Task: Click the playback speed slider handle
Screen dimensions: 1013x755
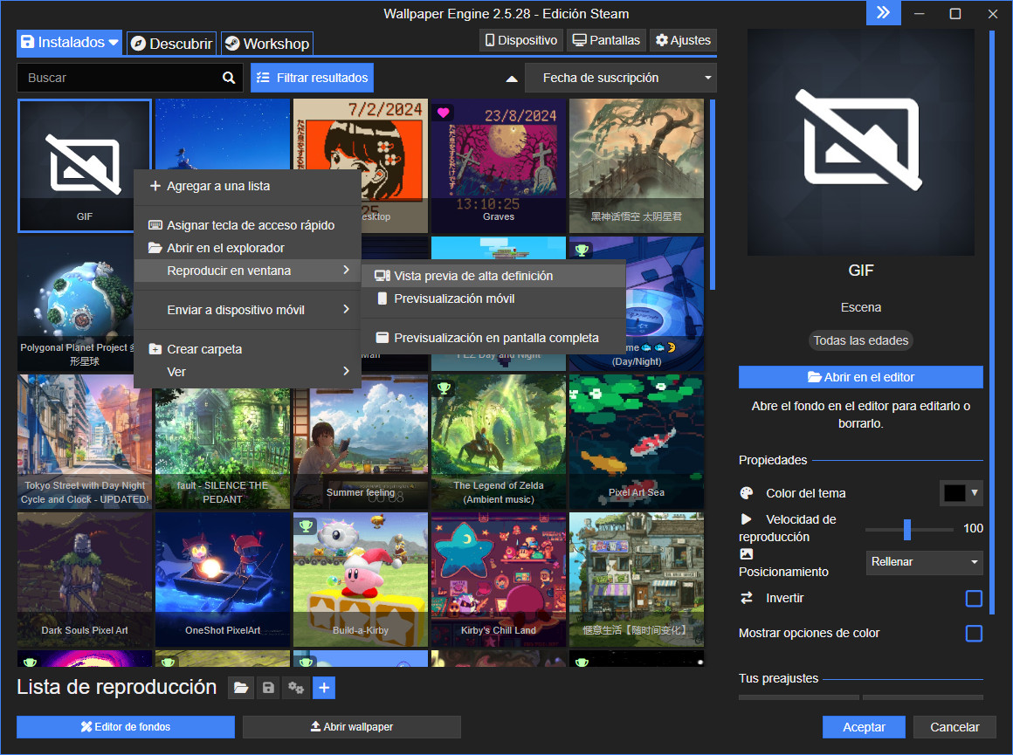Action: click(x=907, y=529)
